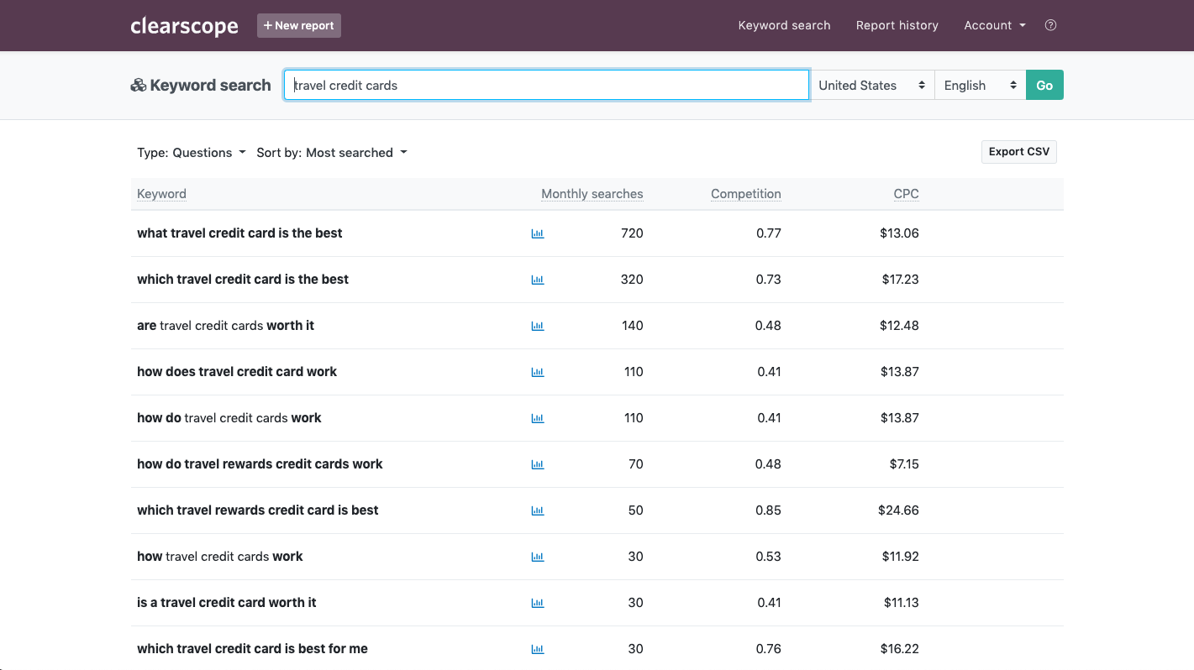Open chart icon for 'how travel credit cards work'
Screen dimensions: 1194x670
(538, 557)
